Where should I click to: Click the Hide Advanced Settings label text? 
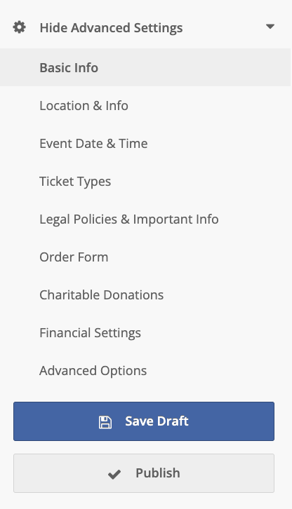tap(111, 28)
